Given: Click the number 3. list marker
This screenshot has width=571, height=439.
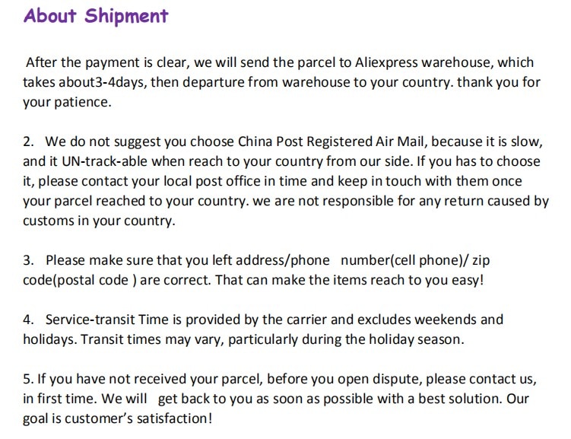Looking at the screenshot, I should [x=28, y=260].
